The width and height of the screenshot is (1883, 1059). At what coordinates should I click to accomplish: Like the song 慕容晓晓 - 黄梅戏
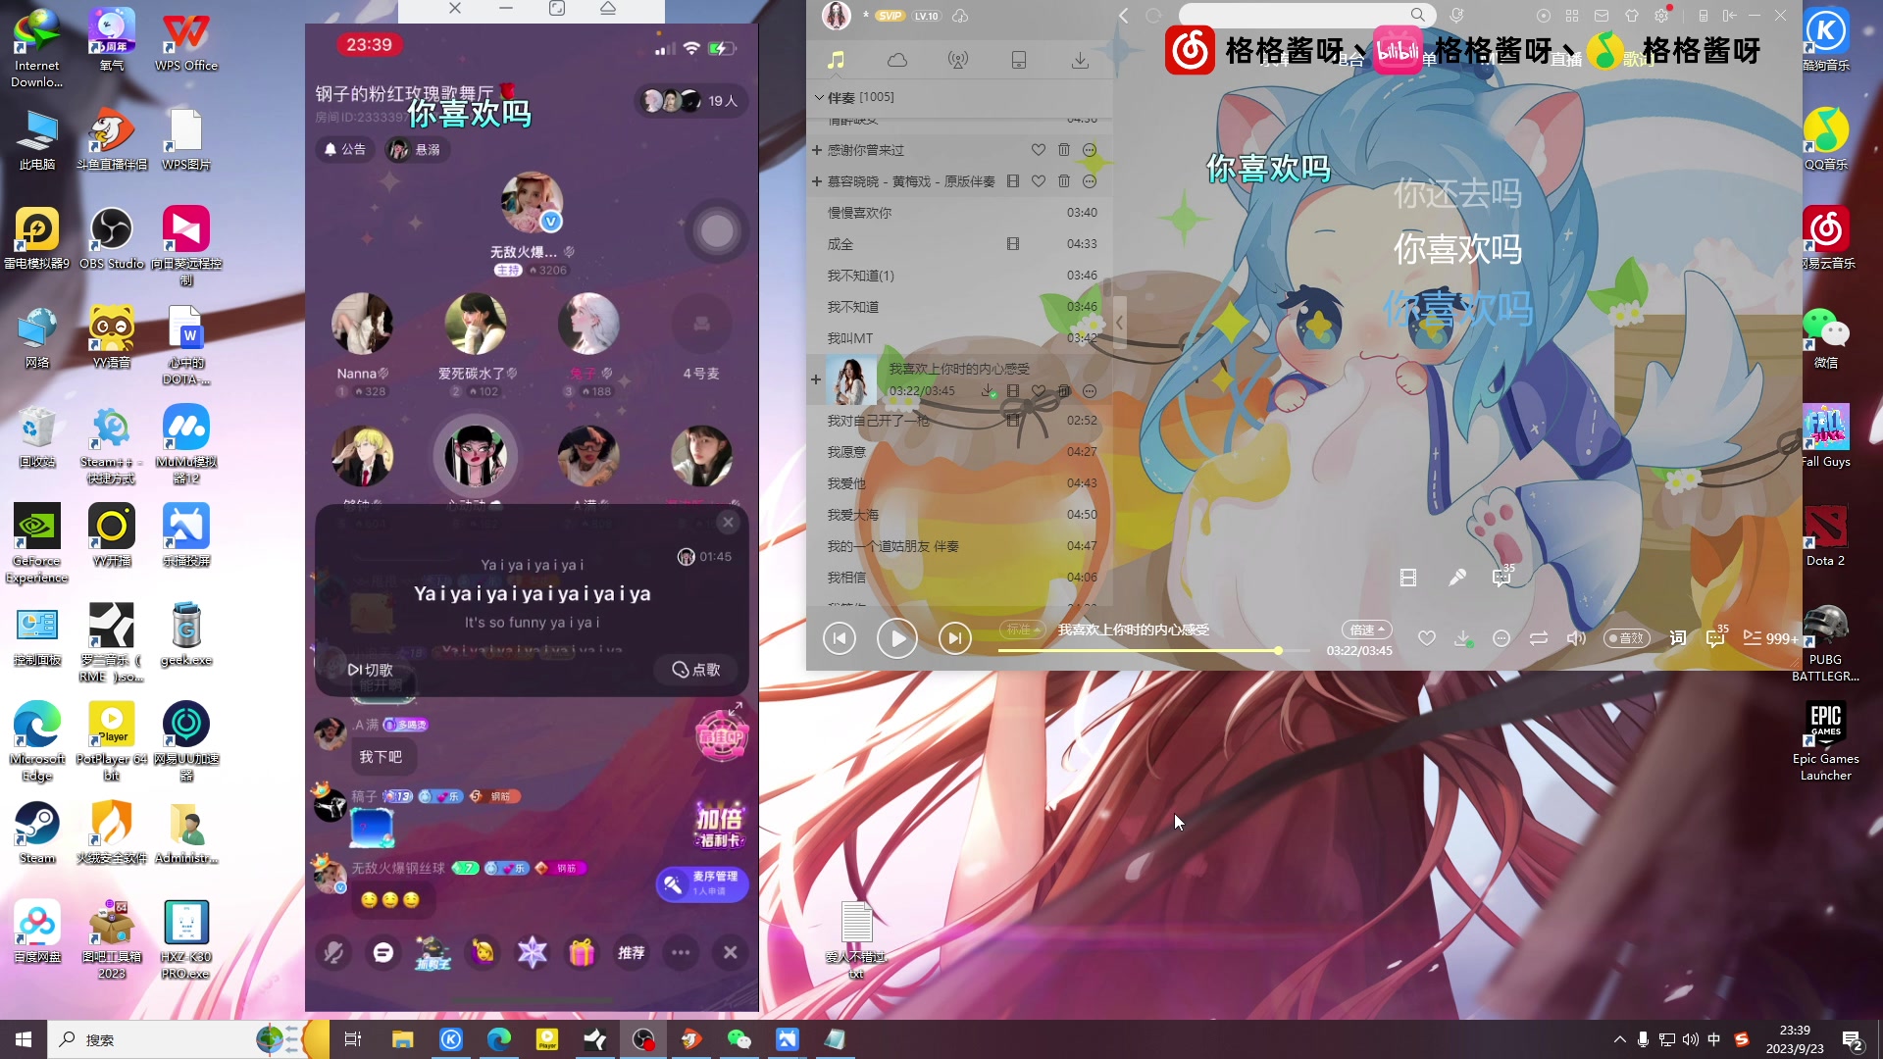1038,181
